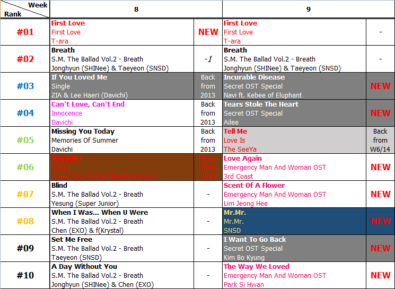Select A Day Without You cell
The height and width of the screenshot is (289, 395).
[x=122, y=275]
